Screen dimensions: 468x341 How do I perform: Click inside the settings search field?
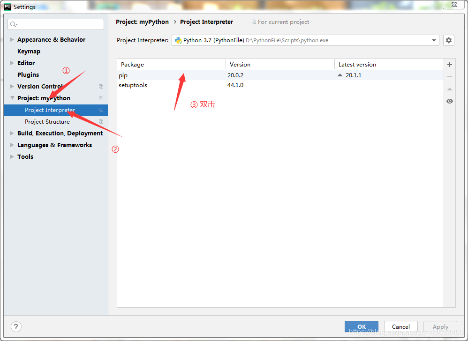[x=55, y=24]
